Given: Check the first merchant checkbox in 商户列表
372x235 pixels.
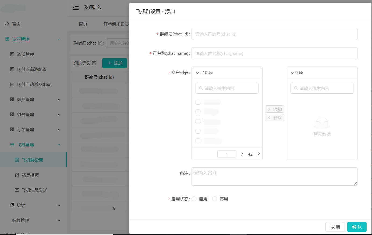Looking at the screenshot, I should pos(198,102).
